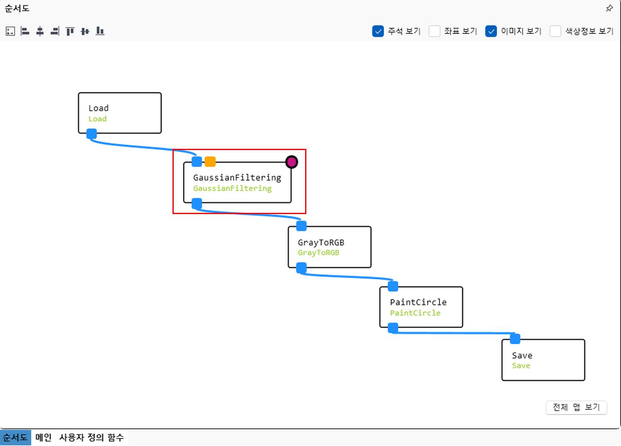Click orange port on GaussianFiltering node
Viewport: 621px width, 446px height.
click(x=210, y=162)
